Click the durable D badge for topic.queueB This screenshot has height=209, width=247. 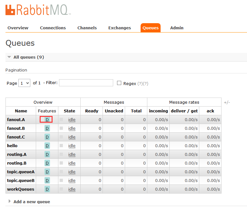point(47,180)
